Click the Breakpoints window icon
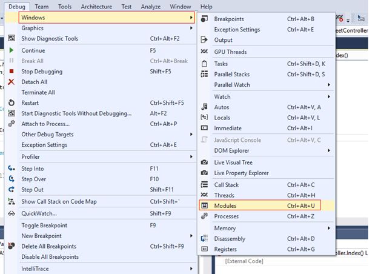This screenshot has height=274, width=378. coord(204,19)
